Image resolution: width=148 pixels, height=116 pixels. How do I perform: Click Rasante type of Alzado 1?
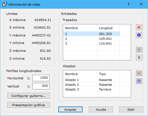[105, 80]
